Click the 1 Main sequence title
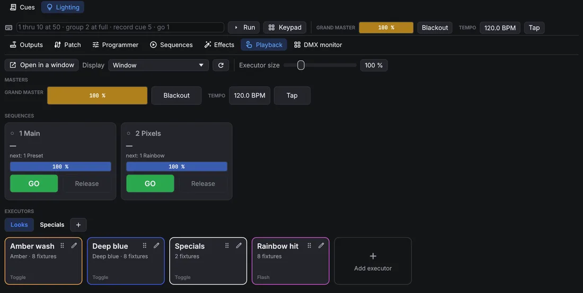This screenshot has width=583, height=293. tap(29, 133)
